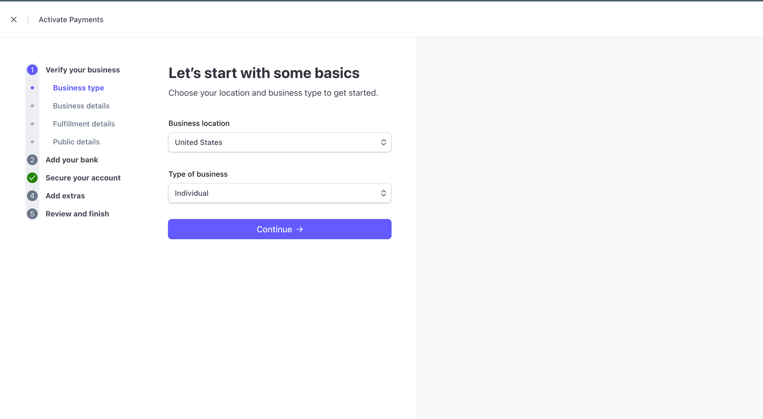Viewport: 763px width, 419px height.
Task: Close the Activate Payments dialog with X
Action: (x=14, y=20)
